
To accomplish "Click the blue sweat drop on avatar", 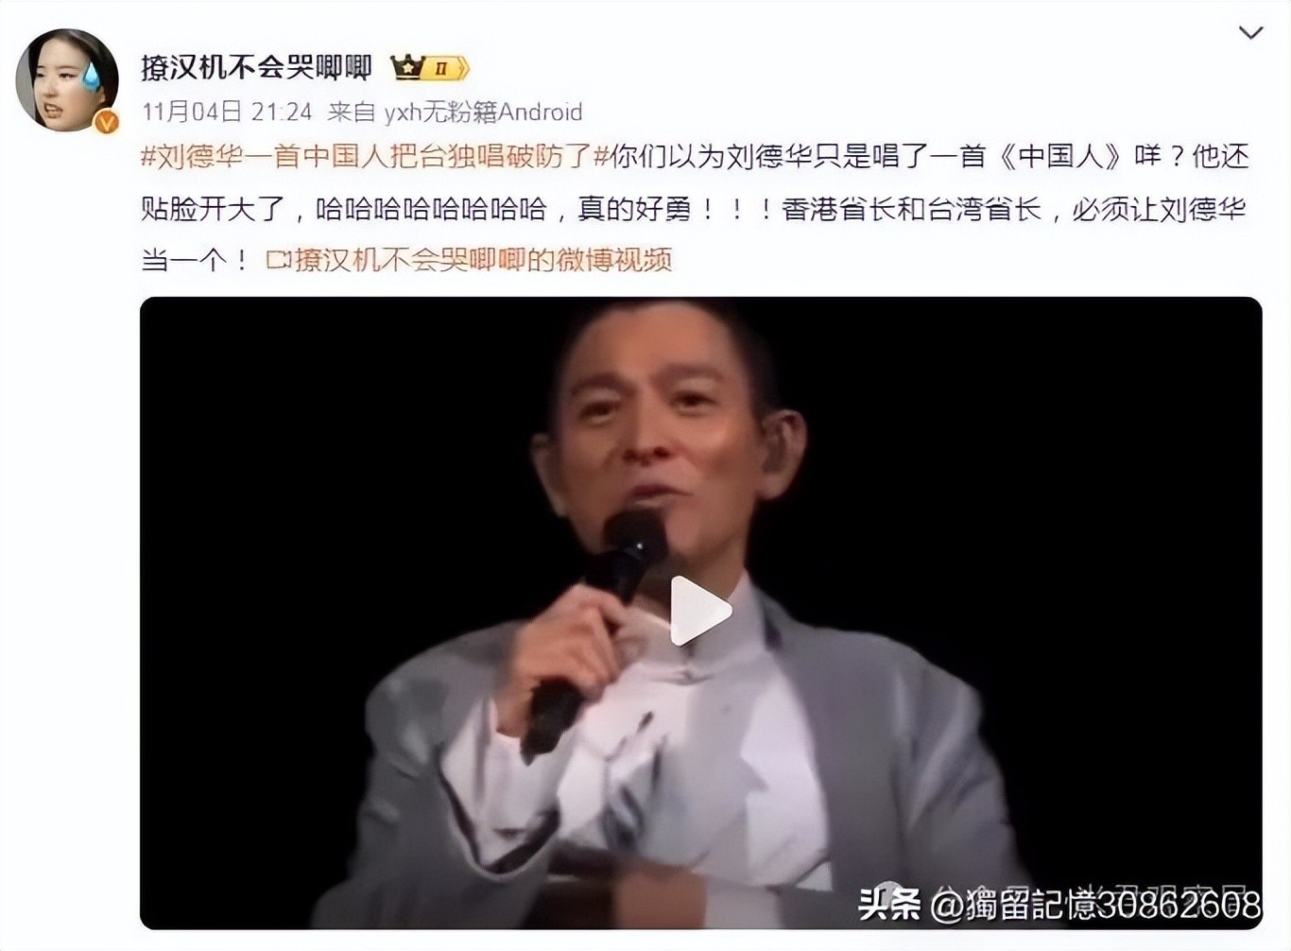I will pos(92,75).
